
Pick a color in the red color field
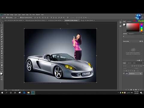click(133, 27)
